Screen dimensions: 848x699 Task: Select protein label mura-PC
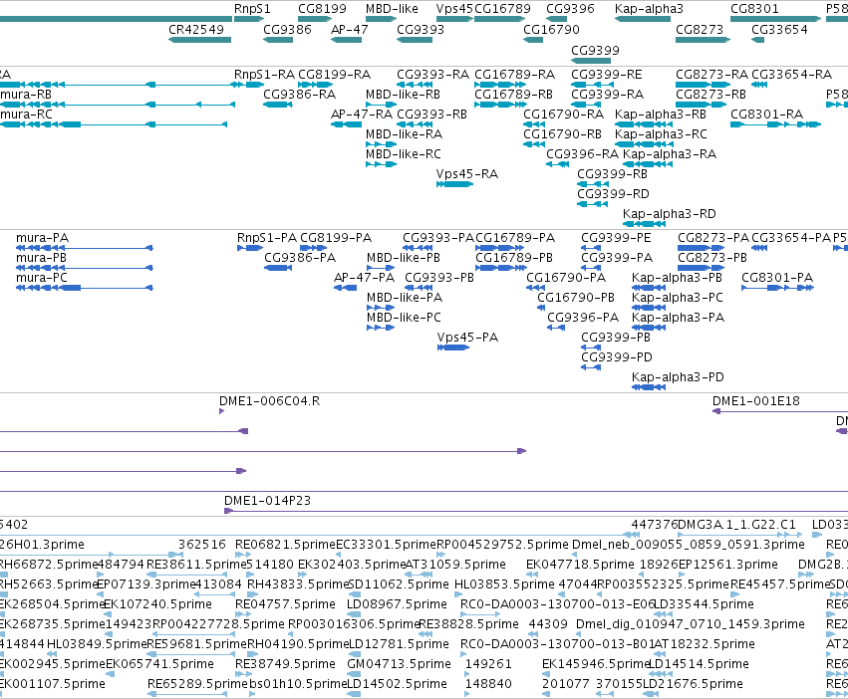click(42, 278)
